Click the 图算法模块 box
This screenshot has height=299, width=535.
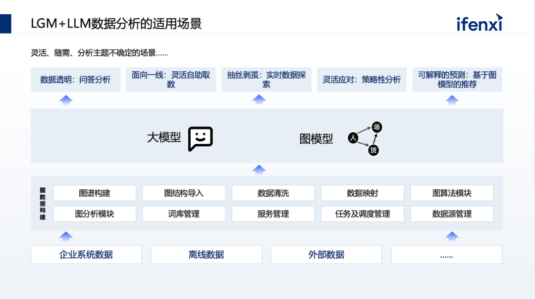pos(452,193)
